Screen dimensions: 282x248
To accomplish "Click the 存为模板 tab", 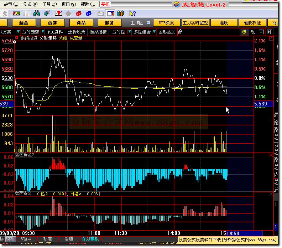I will coord(90,239).
